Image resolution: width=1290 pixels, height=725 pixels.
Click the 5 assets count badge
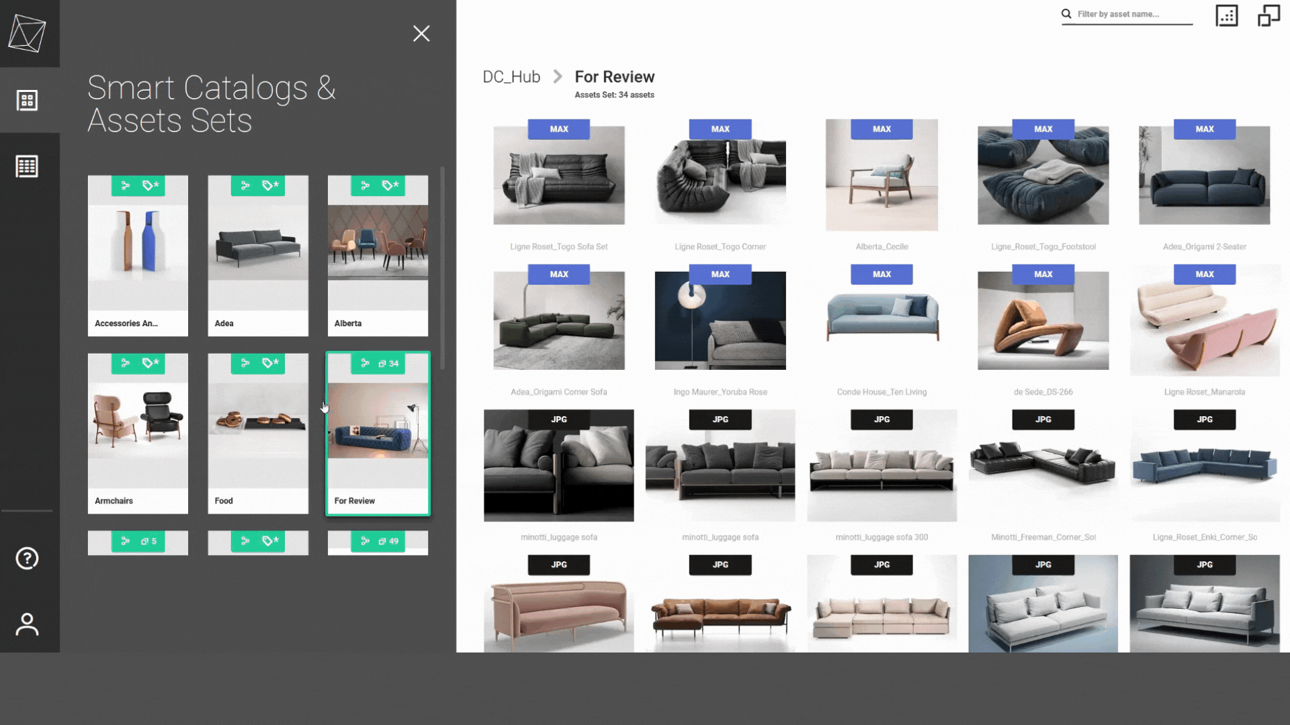[148, 541]
